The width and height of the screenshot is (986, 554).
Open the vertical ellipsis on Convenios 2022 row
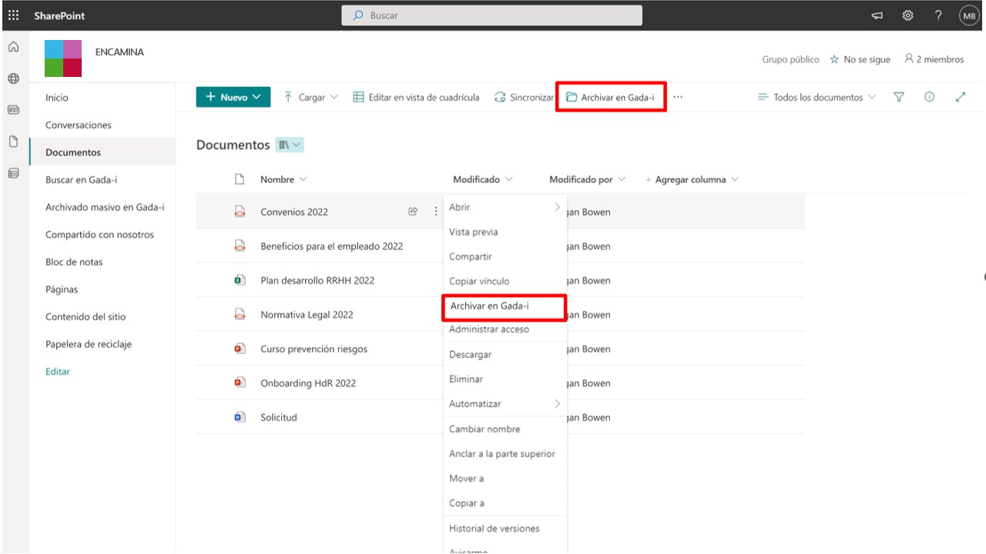pyautogui.click(x=436, y=212)
